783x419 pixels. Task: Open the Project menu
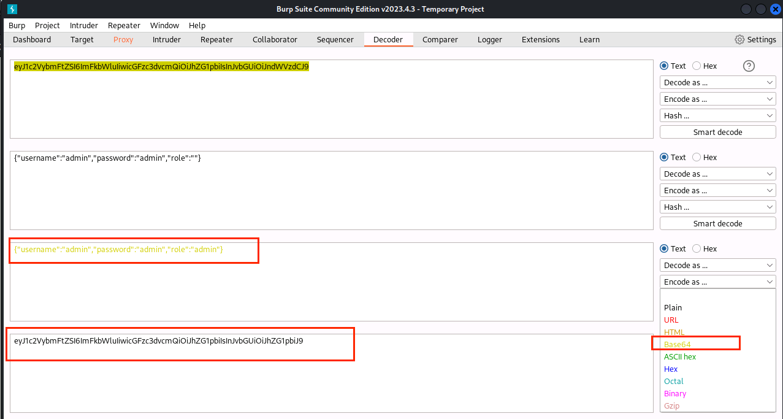47,25
